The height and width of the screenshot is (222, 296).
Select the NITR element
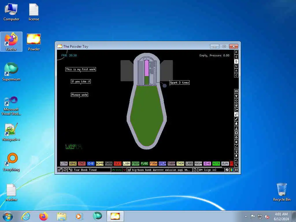[x=216, y=164]
